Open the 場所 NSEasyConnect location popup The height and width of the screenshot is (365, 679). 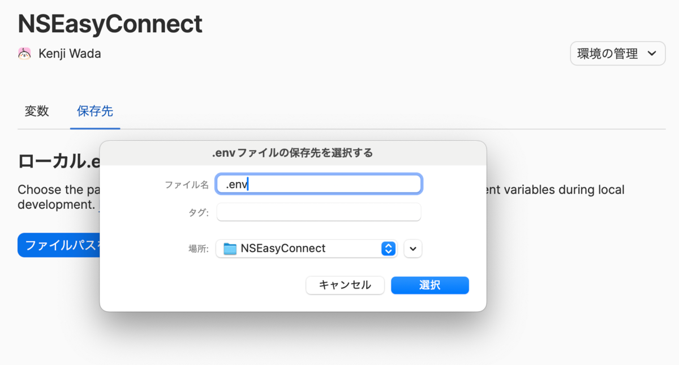tap(306, 248)
